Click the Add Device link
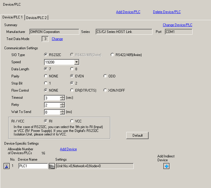The image size is (211, 188). point(68,149)
